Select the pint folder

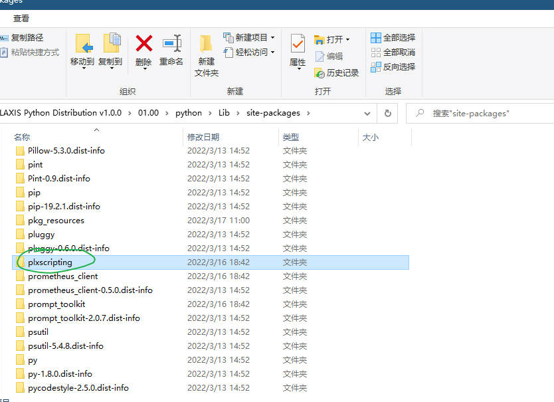[x=35, y=165]
